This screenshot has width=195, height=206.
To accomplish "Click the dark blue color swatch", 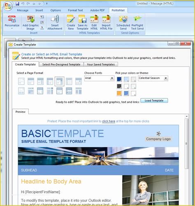I will coord(119,79).
